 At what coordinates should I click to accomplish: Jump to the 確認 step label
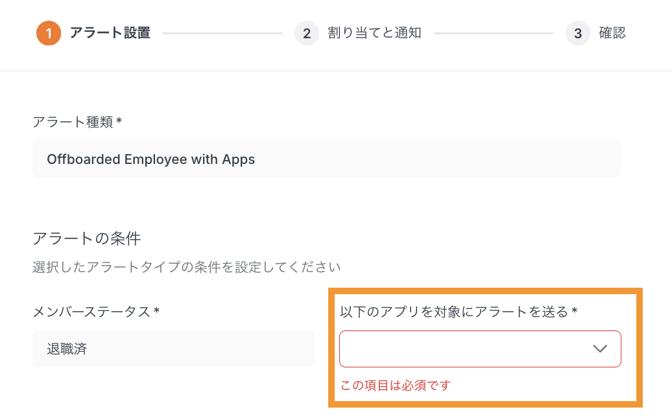pyautogui.click(x=612, y=33)
